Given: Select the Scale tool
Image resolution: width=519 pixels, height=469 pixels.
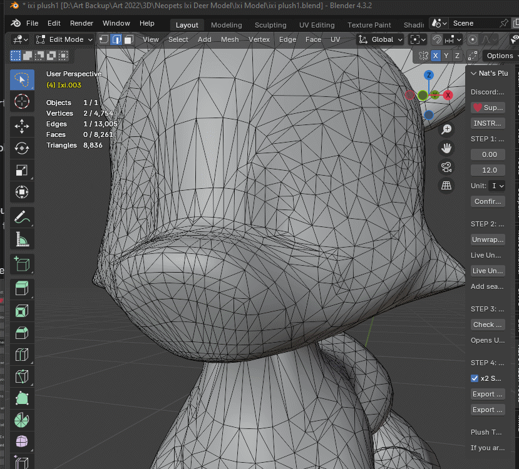Looking at the screenshot, I should click(22, 170).
